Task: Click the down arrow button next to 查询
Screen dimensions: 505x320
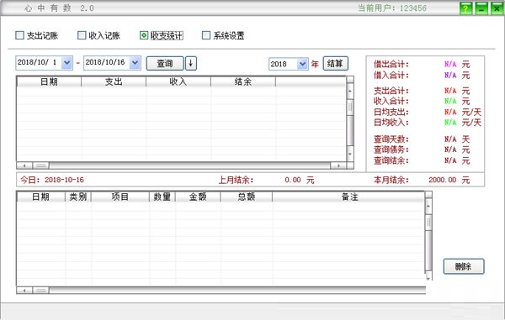Action: click(191, 63)
